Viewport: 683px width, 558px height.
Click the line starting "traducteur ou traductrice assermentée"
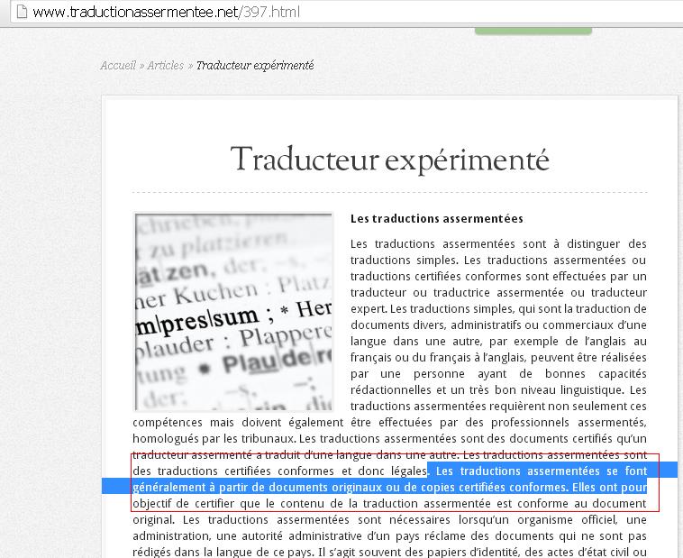498,292
